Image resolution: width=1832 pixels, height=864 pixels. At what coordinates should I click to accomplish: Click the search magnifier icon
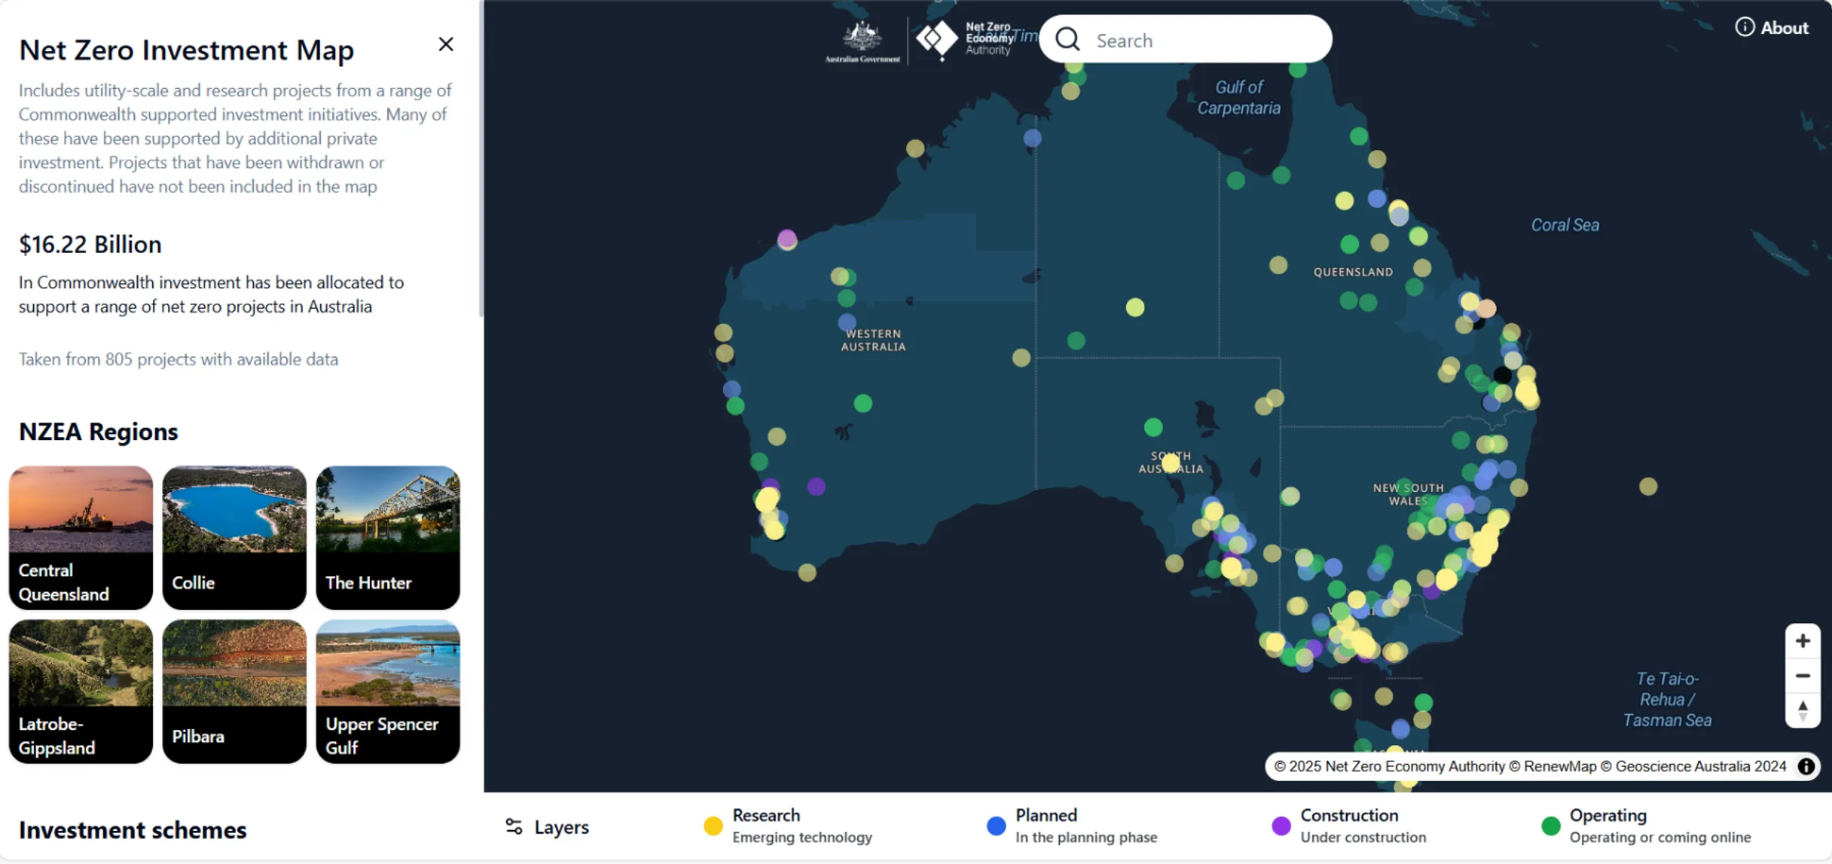click(1067, 39)
